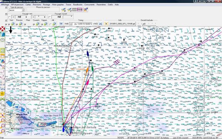Toggle the Pluie display checkbox
222x139 pixels.
[x=25, y=24]
